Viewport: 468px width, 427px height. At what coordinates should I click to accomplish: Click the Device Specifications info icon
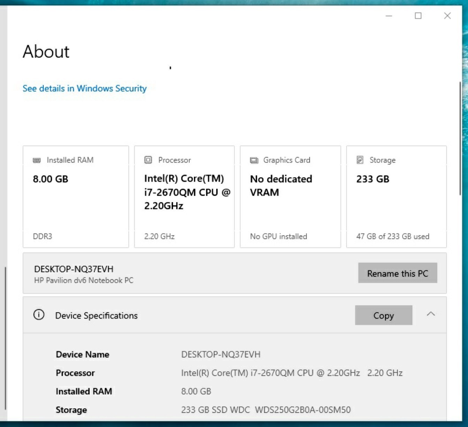tap(39, 315)
